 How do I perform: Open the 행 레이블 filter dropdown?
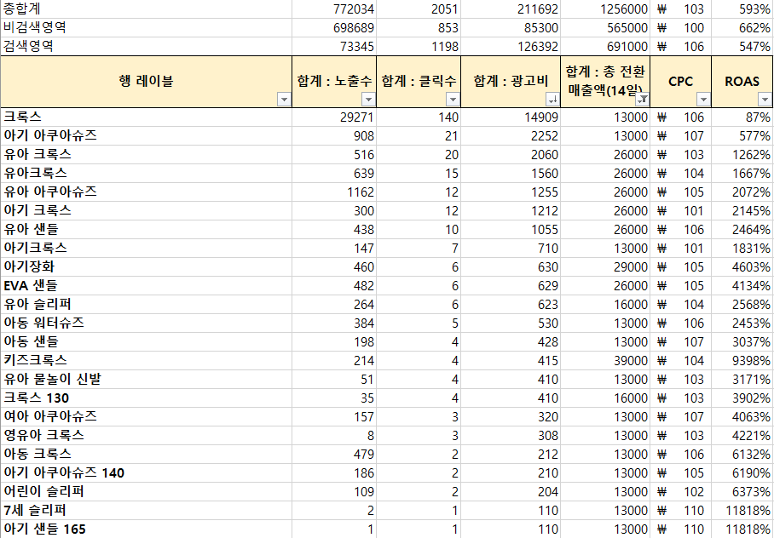[284, 100]
